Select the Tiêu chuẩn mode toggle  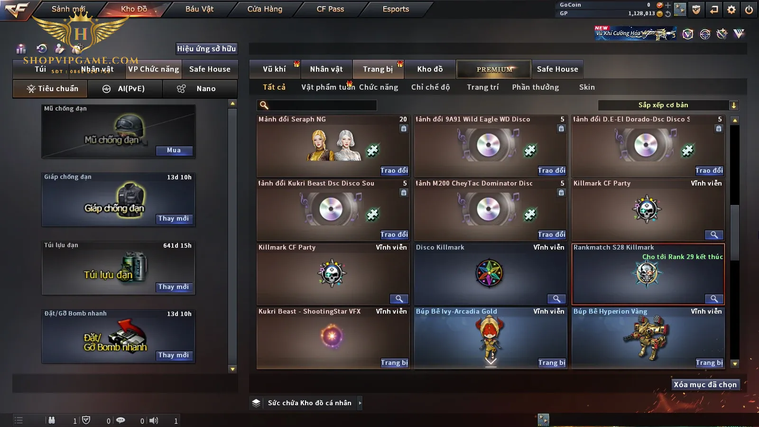click(x=51, y=89)
